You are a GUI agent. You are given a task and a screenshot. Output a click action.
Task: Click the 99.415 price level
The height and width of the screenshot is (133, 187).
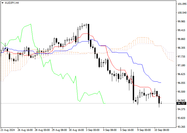[x=182, y=30]
